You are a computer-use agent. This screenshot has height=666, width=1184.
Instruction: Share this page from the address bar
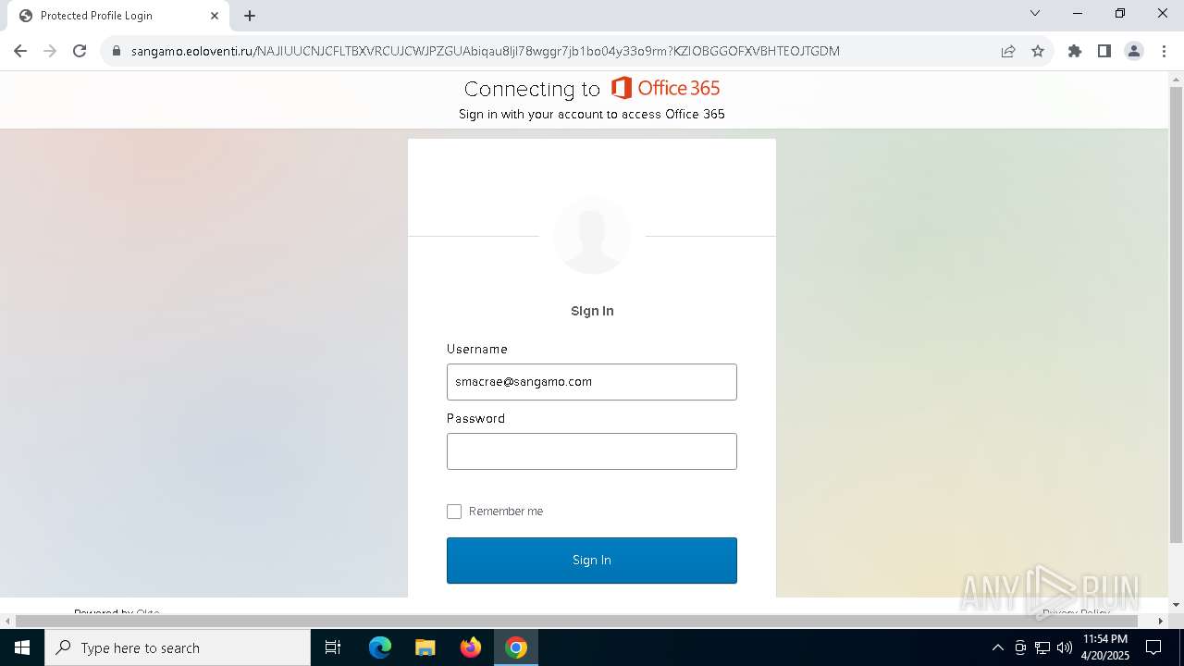pos(1008,51)
